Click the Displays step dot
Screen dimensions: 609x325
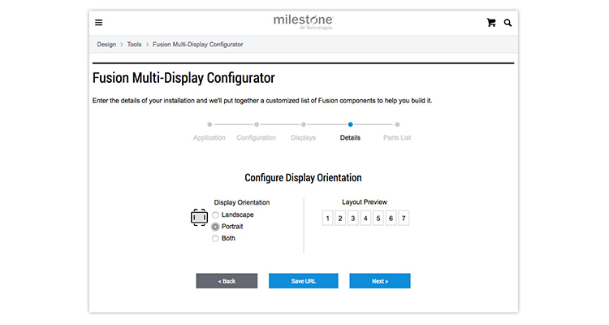[x=304, y=124]
